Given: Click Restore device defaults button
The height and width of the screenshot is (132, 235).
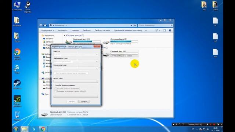Looking at the screenshot, I should pos(71,73).
